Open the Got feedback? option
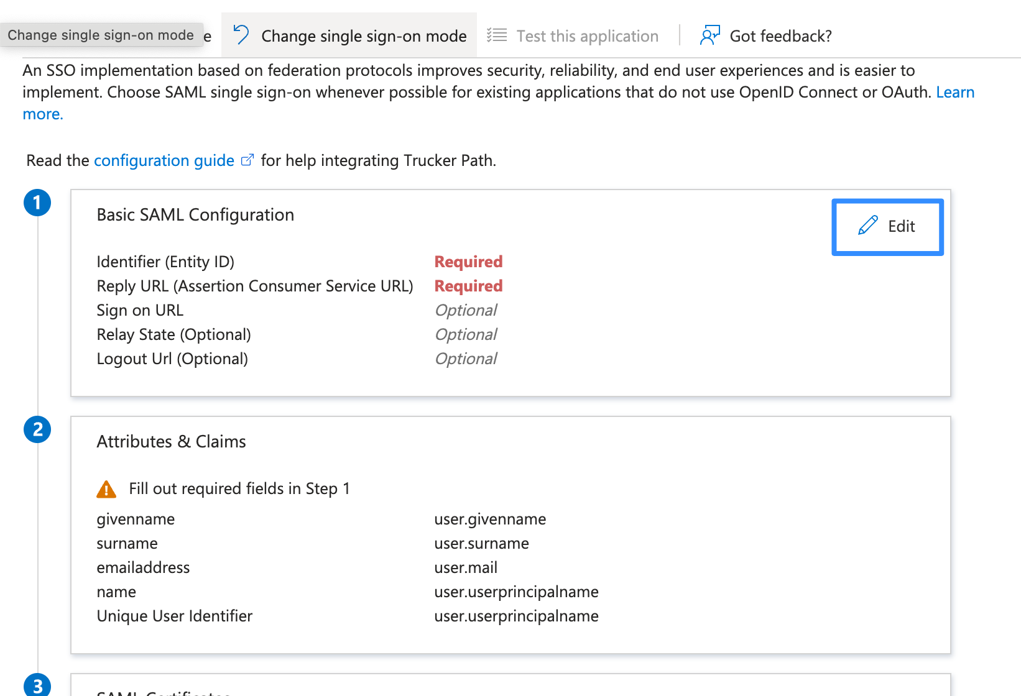 [780, 36]
